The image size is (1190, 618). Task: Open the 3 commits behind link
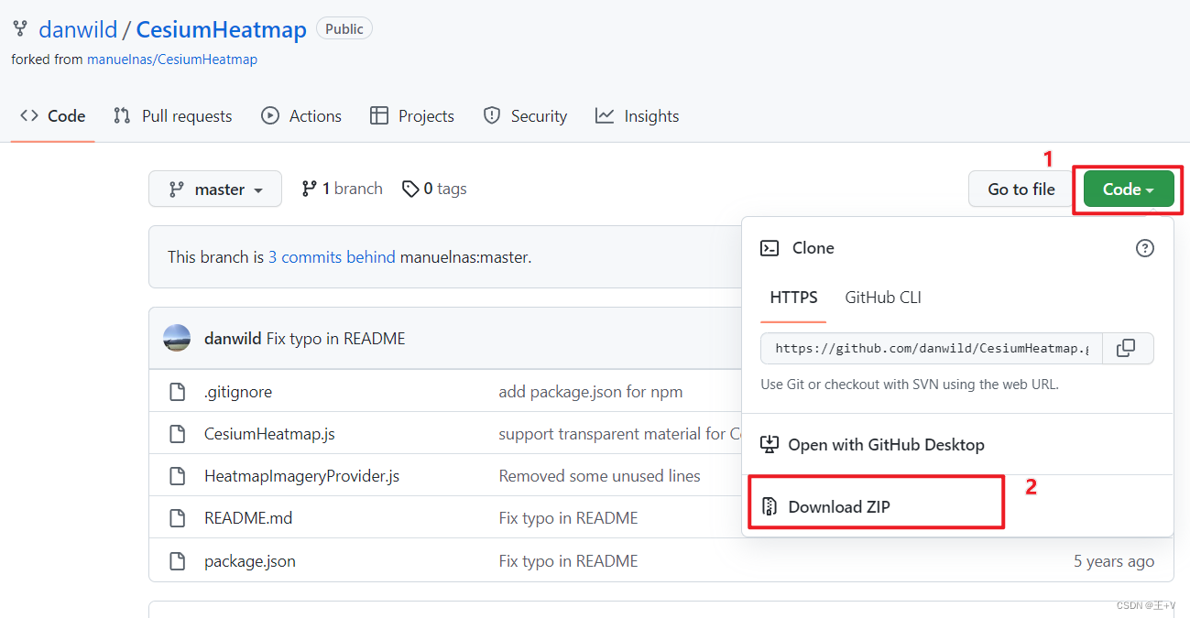[x=332, y=257]
